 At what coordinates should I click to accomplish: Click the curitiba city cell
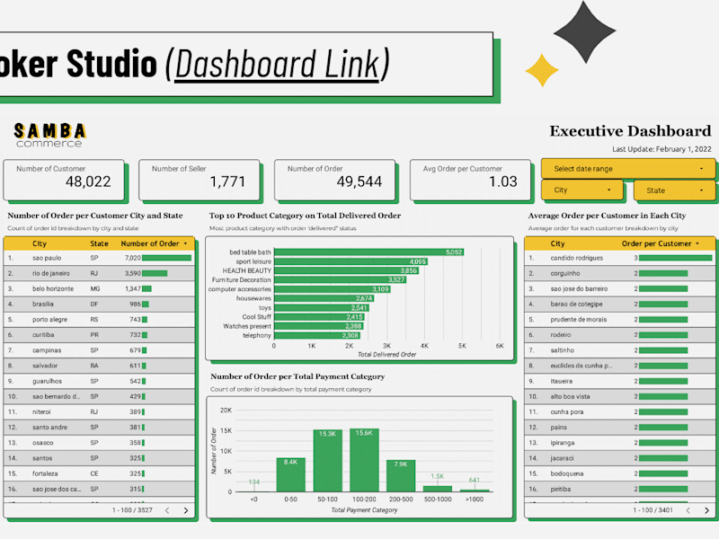click(x=43, y=334)
